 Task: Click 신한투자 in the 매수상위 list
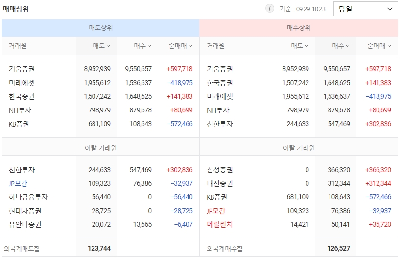click(x=220, y=124)
